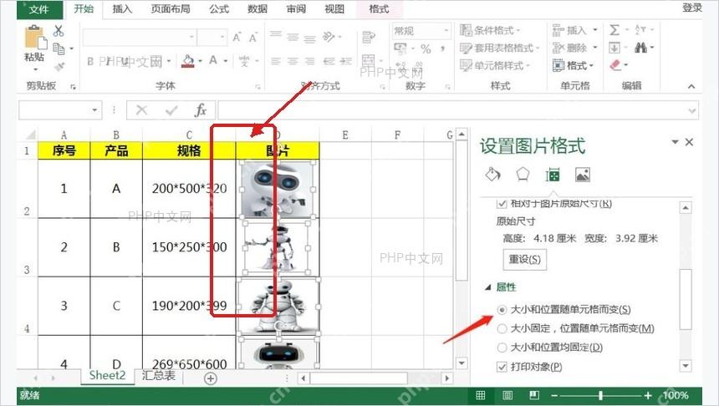Open the number format 常规 dropdown
The height and width of the screenshot is (406, 719).
[446, 31]
